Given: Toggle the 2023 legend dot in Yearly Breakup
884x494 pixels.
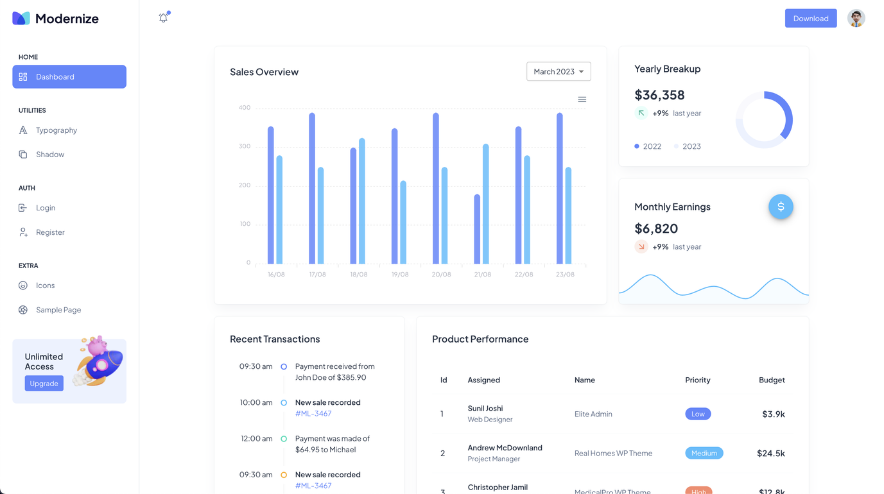Looking at the screenshot, I should tap(677, 146).
